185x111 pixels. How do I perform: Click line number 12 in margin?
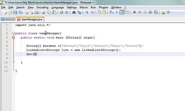[6, 71]
